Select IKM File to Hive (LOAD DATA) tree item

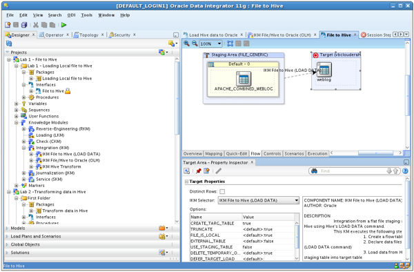click(x=71, y=154)
